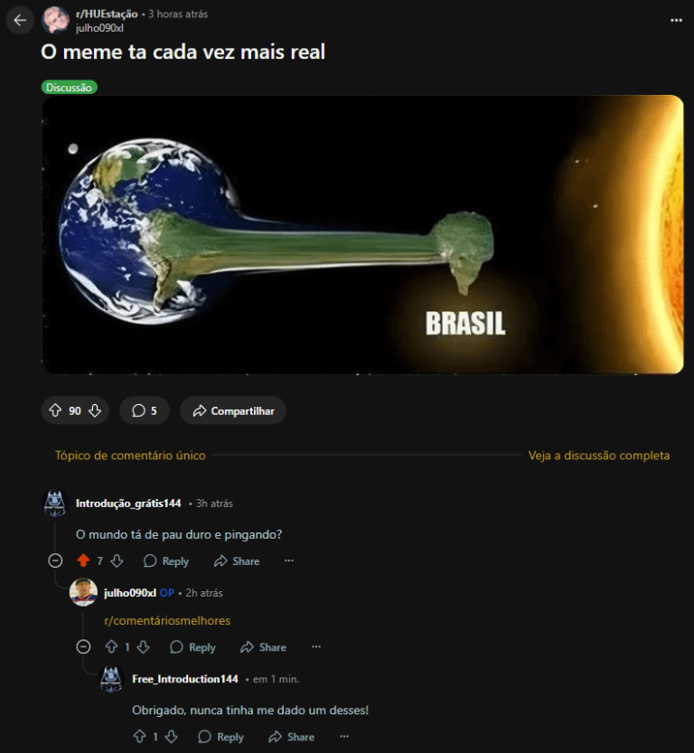
Task: Open the post's 5 comments
Action: pyautogui.click(x=145, y=410)
